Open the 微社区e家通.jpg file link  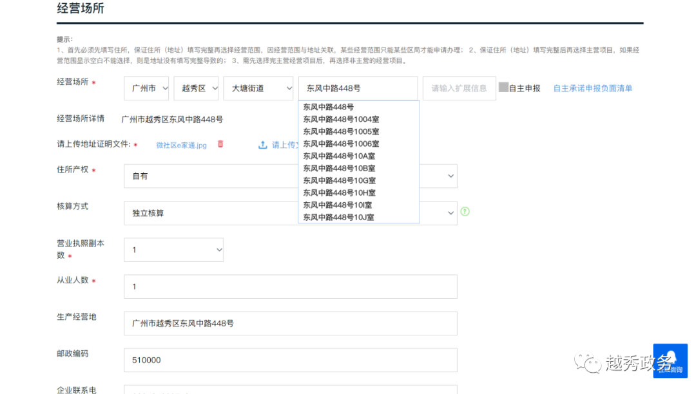pyautogui.click(x=181, y=145)
